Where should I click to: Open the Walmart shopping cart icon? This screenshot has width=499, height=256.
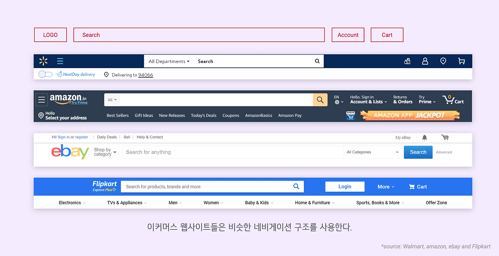click(462, 61)
